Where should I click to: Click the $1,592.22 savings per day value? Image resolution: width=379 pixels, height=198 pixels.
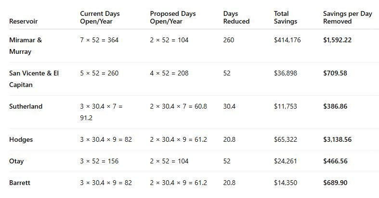(x=337, y=40)
